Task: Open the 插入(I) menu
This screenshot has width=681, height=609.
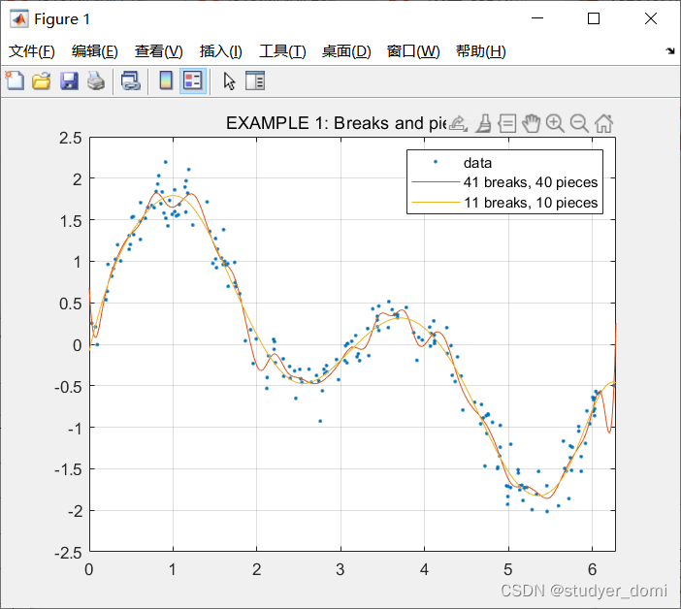Action: tap(220, 51)
